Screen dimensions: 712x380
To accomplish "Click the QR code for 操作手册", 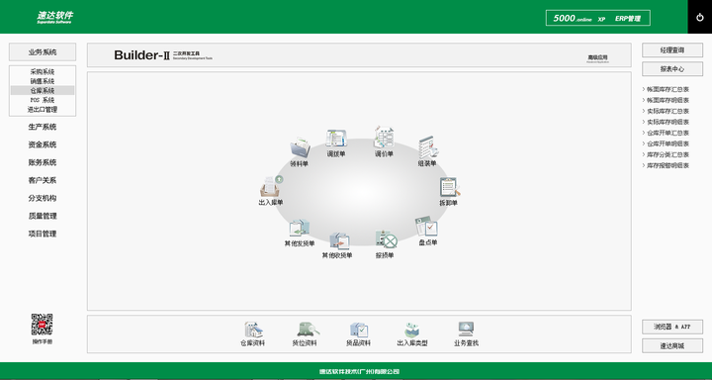I will [43, 325].
